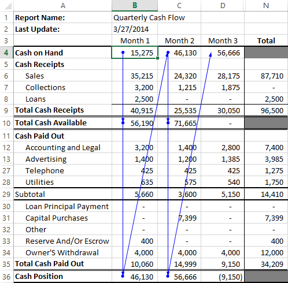
Task: Click the 'Subtotal' label cell
Action: pyautogui.click(x=62, y=194)
